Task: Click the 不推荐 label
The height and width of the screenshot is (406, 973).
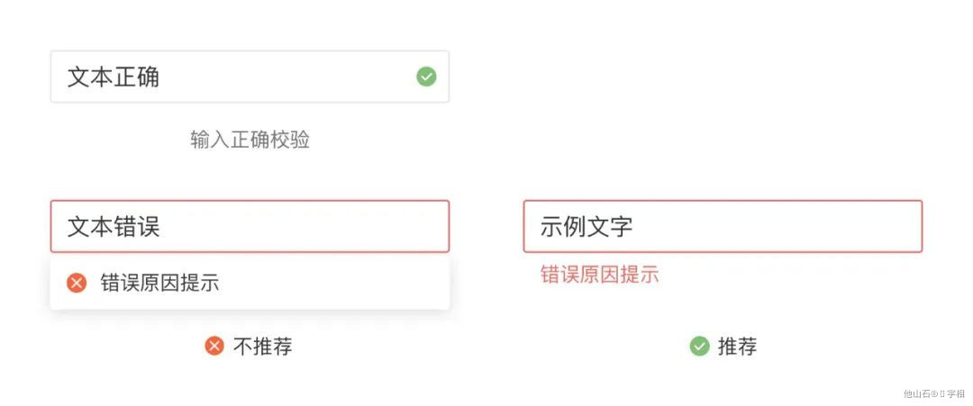Action: pyautogui.click(x=262, y=347)
